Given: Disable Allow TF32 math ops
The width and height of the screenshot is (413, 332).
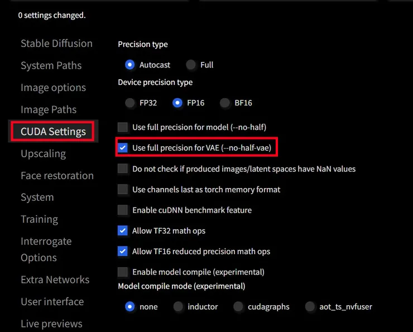Looking at the screenshot, I should tap(123, 230).
